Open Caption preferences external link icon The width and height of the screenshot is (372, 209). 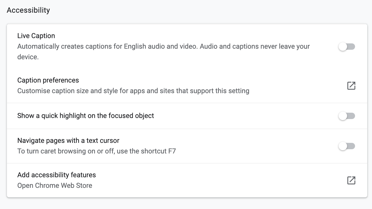click(x=351, y=86)
